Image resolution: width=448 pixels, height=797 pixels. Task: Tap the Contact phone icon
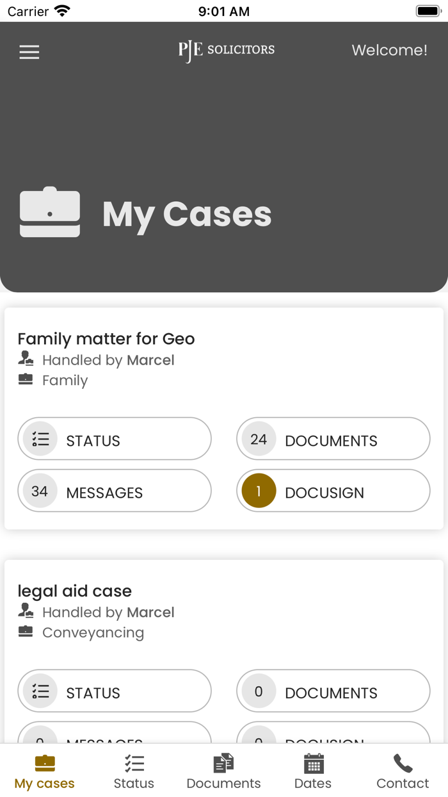click(403, 764)
